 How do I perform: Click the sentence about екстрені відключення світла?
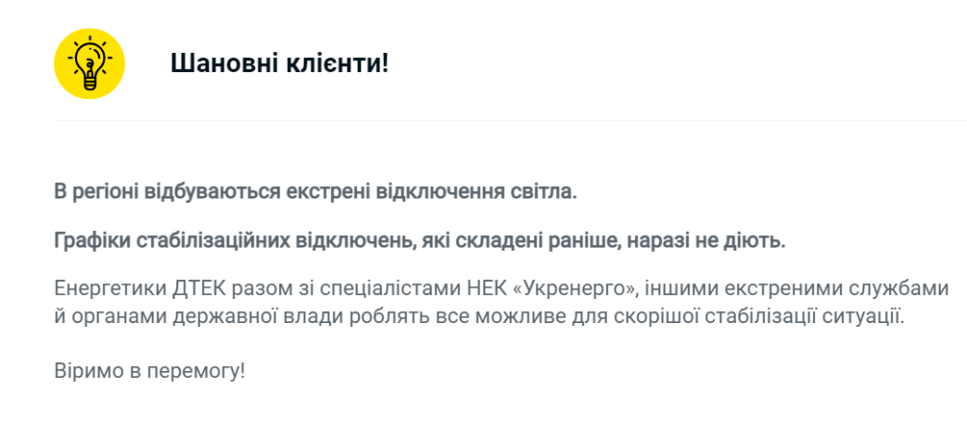(x=316, y=190)
